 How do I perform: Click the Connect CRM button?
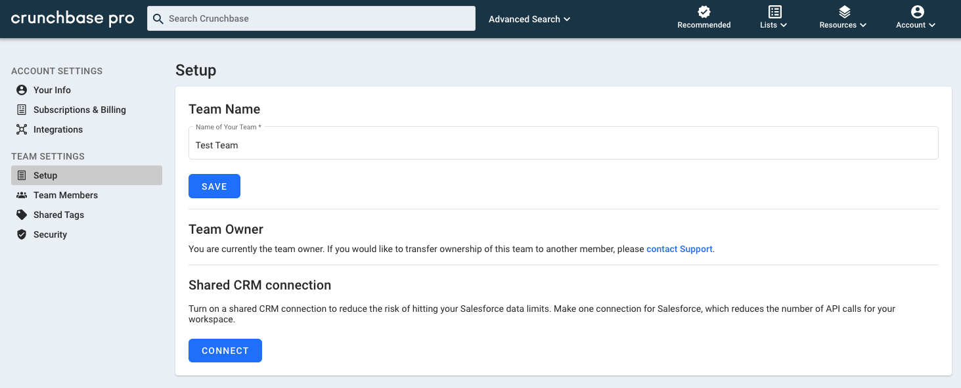[225, 351]
